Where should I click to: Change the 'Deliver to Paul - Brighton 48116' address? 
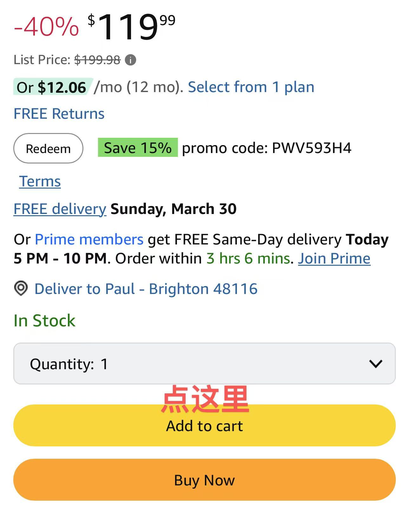(146, 289)
